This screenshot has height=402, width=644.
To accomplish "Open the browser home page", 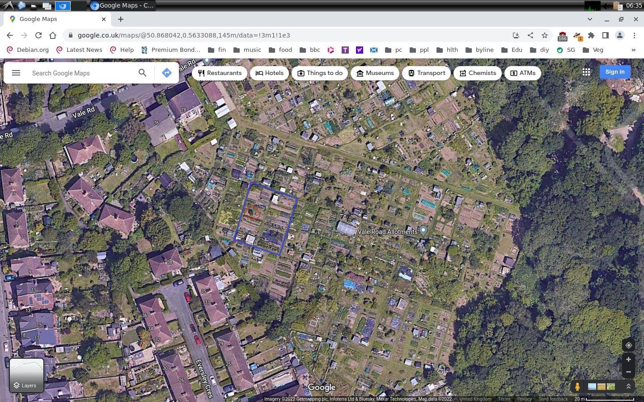I will (x=53, y=35).
